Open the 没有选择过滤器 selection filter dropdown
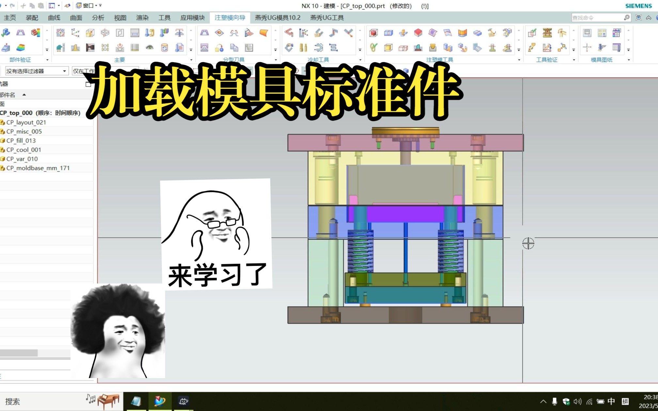658x411 pixels. point(37,71)
